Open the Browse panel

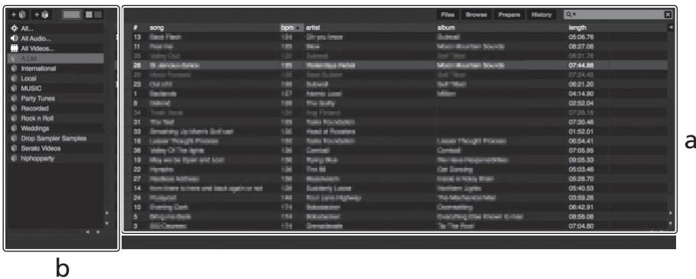pos(476,15)
